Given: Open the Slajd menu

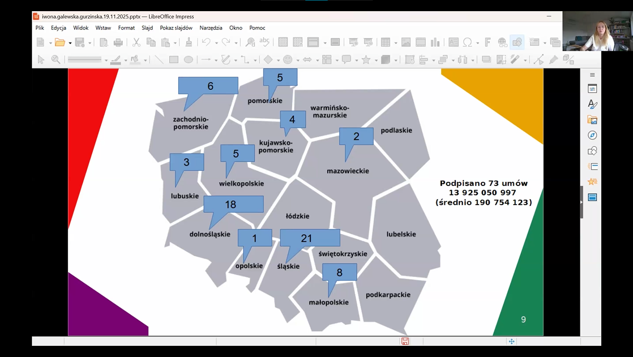Looking at the screenshot, I should click(x=147, y=28).
